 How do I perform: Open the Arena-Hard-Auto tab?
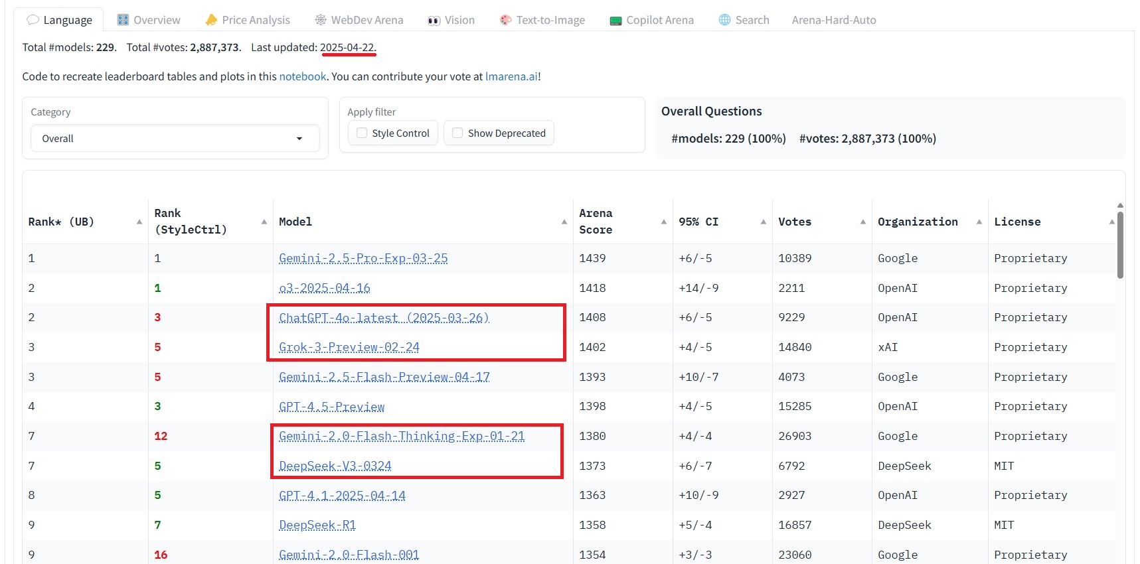(834, 20)
